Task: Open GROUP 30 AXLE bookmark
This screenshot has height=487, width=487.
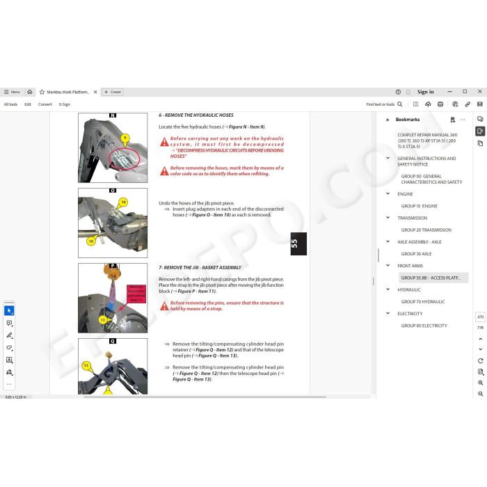Action: (416, 254)
